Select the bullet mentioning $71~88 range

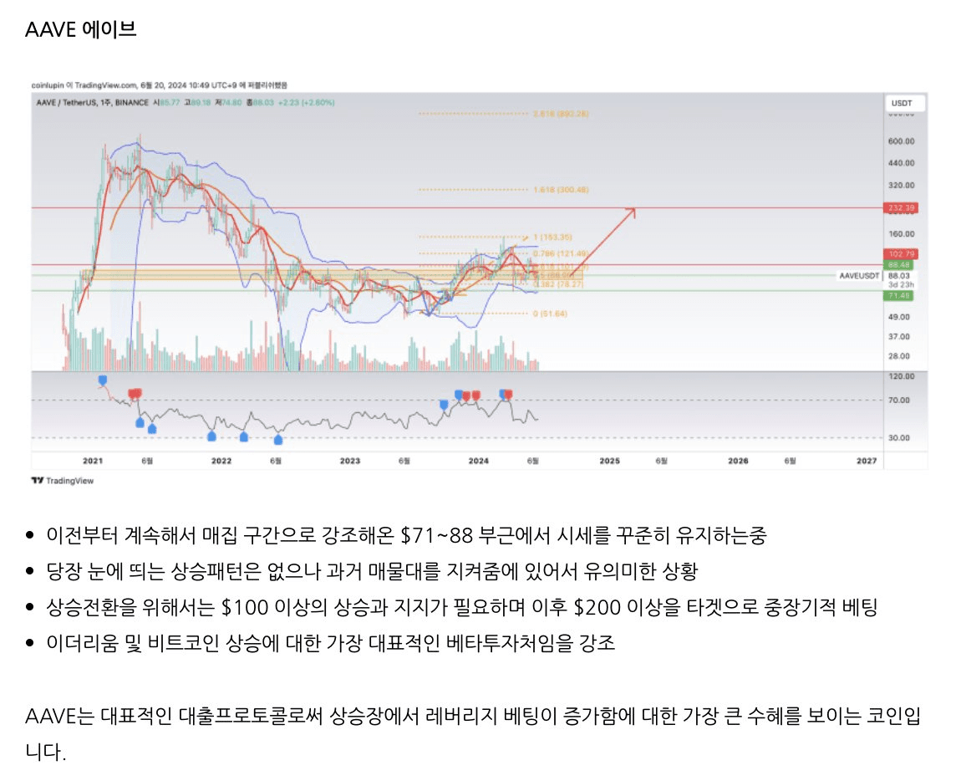406,535
